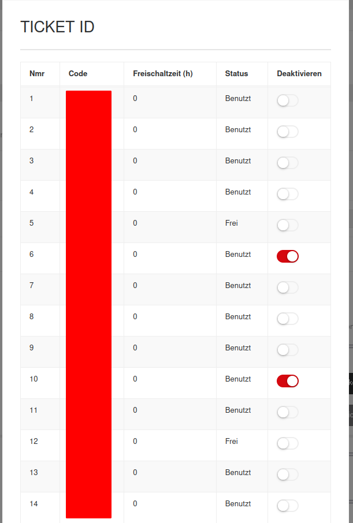The height and width of the screenshot is (523, 353).
Task: Enable the Deaktivieren toggle for row 1
Action: [287, 100]
